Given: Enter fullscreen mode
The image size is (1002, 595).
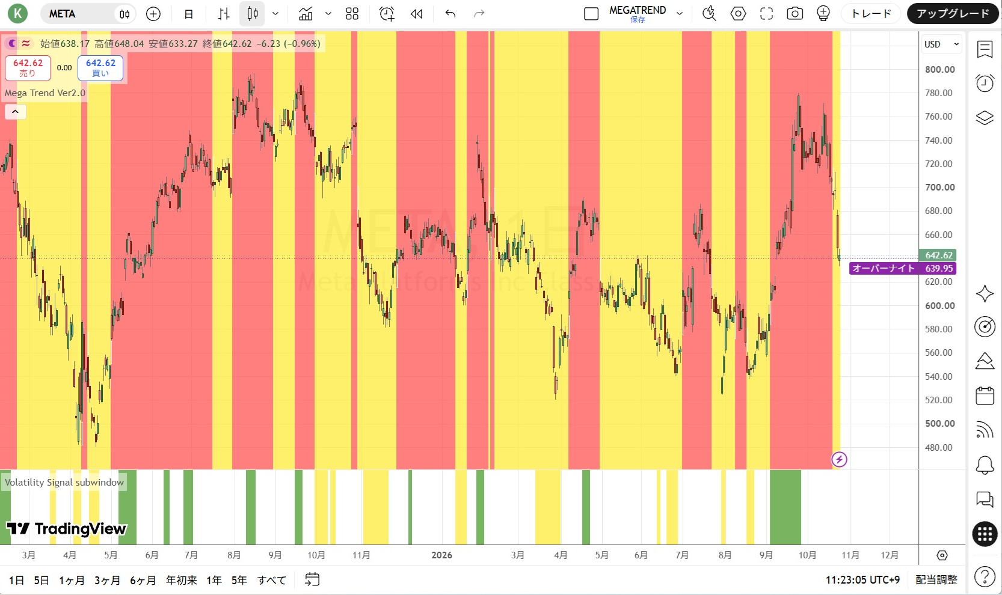Looking at the screenshot, I should 767,14.
